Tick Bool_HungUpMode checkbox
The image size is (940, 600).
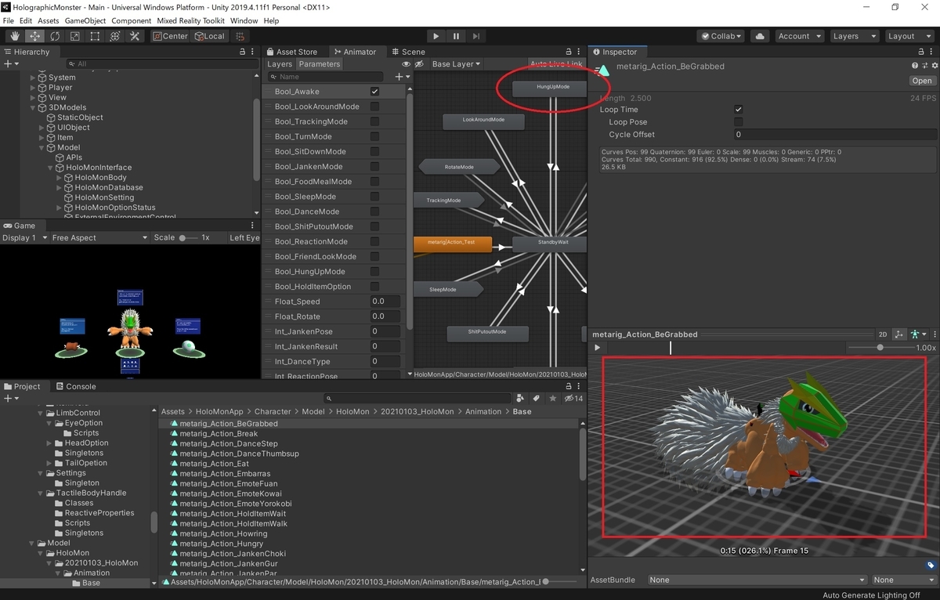(x=374, y=272)
